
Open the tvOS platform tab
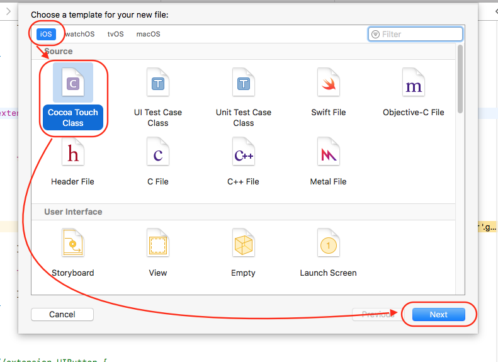pos(116,34)
